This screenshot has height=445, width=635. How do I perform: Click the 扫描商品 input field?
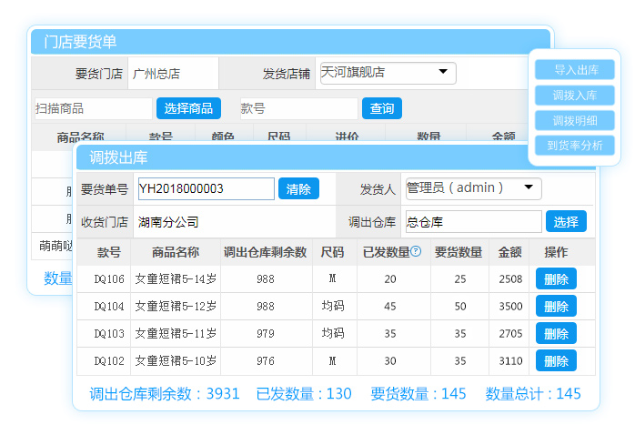tap(93, 108)
